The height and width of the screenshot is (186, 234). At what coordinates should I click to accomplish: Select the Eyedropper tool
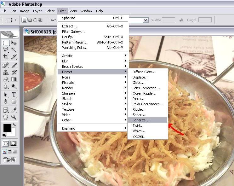(x=14, y=110)
